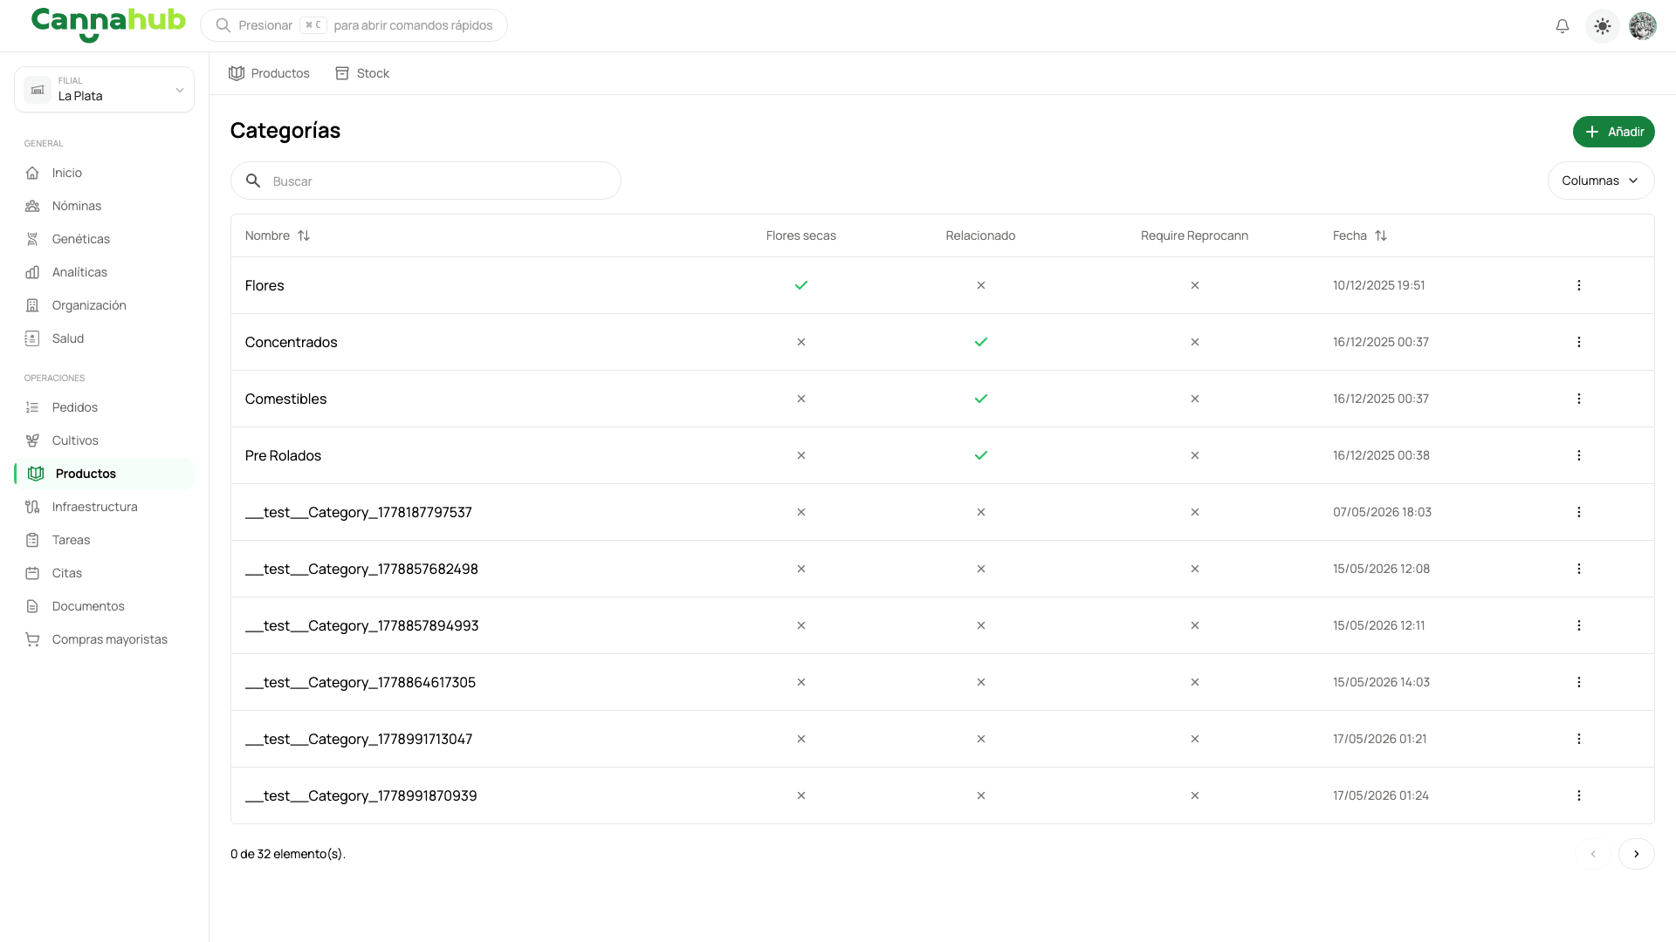Select the Pre Rolados category name
Screen dimensions: 1676x942
[283, 455]
